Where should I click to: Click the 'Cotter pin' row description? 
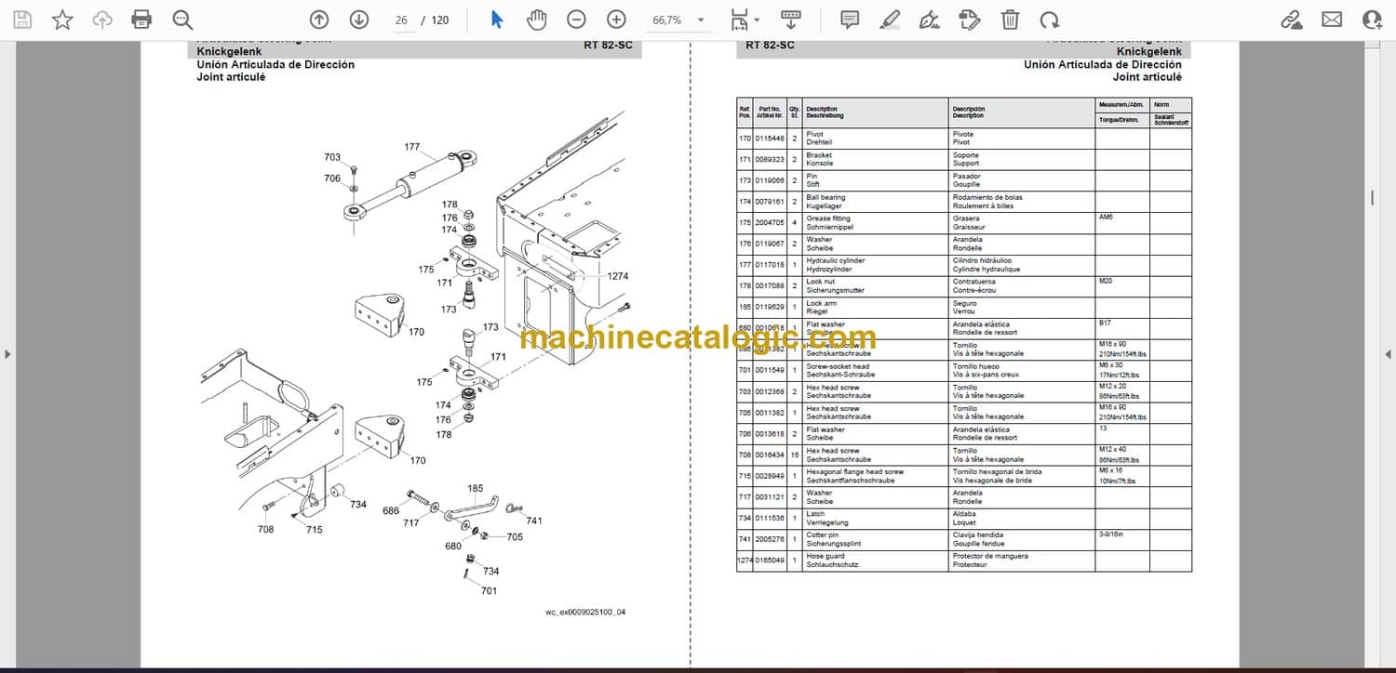pos(822,535)
